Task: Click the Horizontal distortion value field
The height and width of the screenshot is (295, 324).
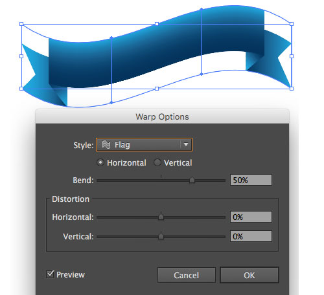Action: [x=251, y=217]
